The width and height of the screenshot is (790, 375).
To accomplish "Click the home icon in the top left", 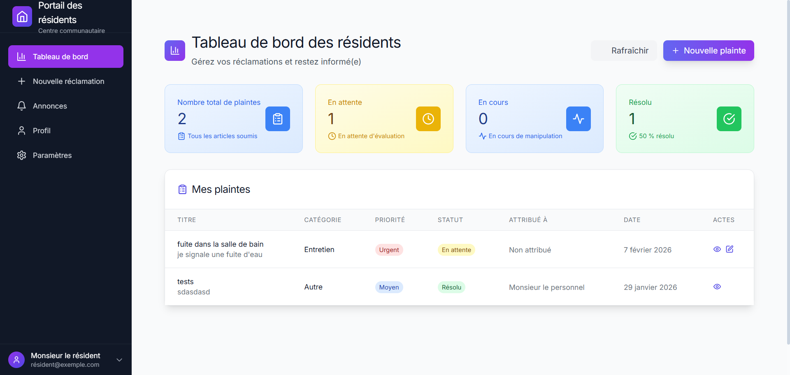I will point(22,16).
